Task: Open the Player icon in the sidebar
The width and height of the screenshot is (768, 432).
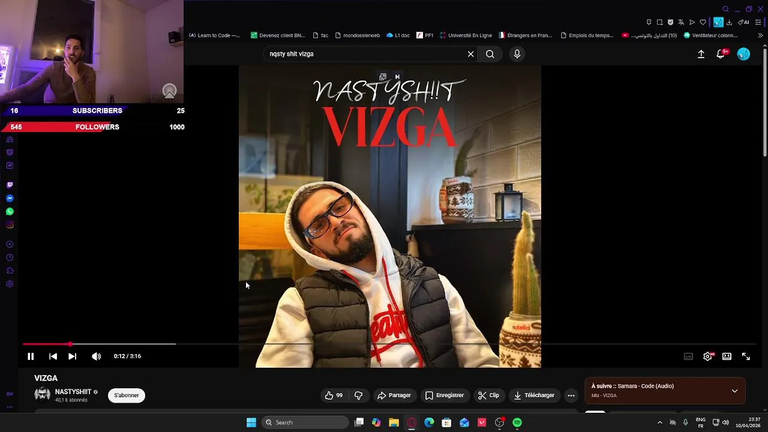Action: pyautogui.click(x=10, y=244)
